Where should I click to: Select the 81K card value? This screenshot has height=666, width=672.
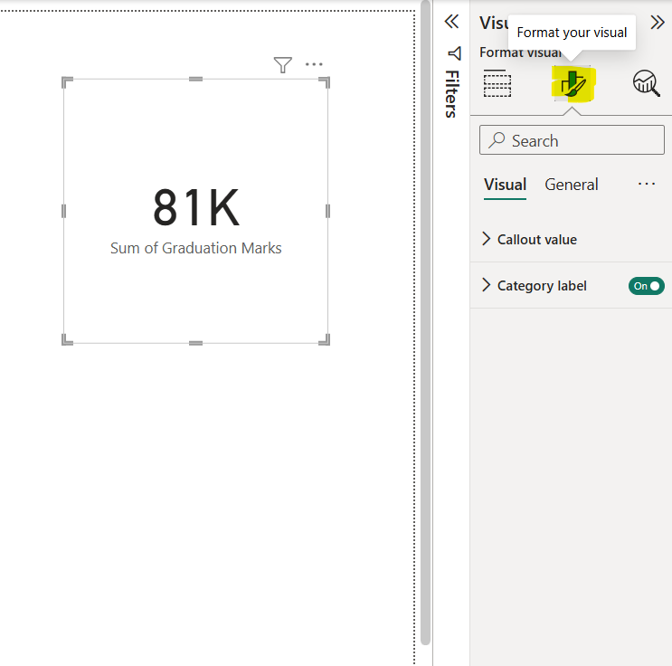[195, 207]
